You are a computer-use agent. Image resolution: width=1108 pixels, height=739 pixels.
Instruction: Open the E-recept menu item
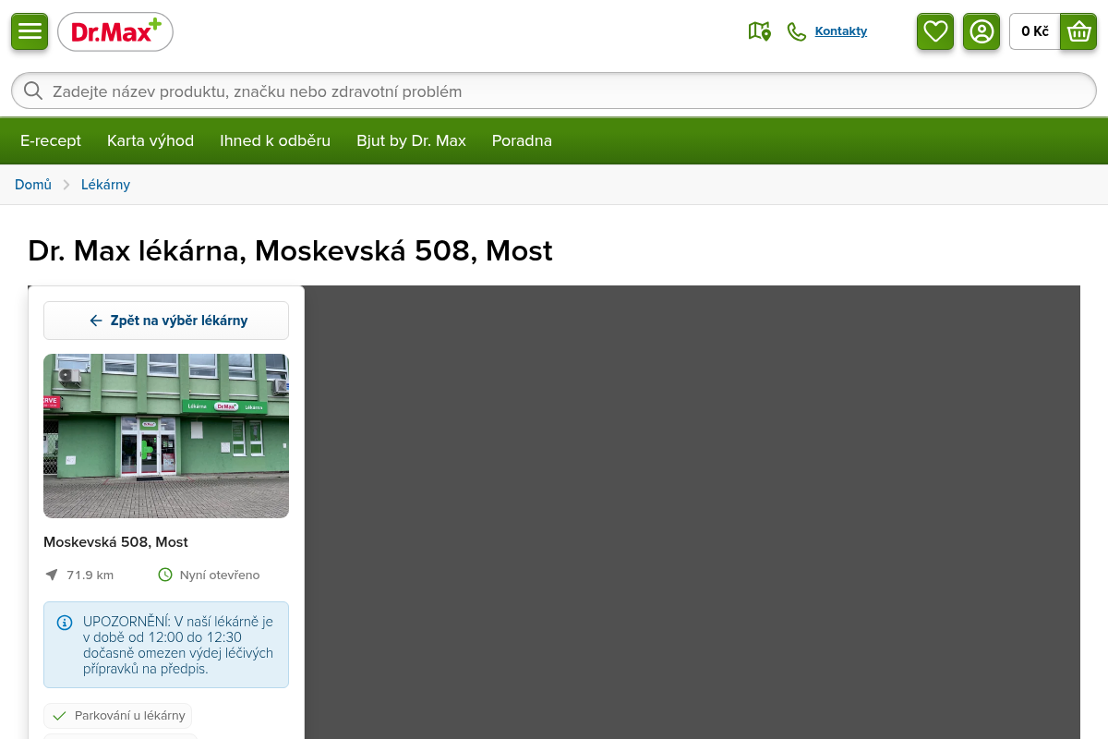pyautogui.click(x=51, y=140)
